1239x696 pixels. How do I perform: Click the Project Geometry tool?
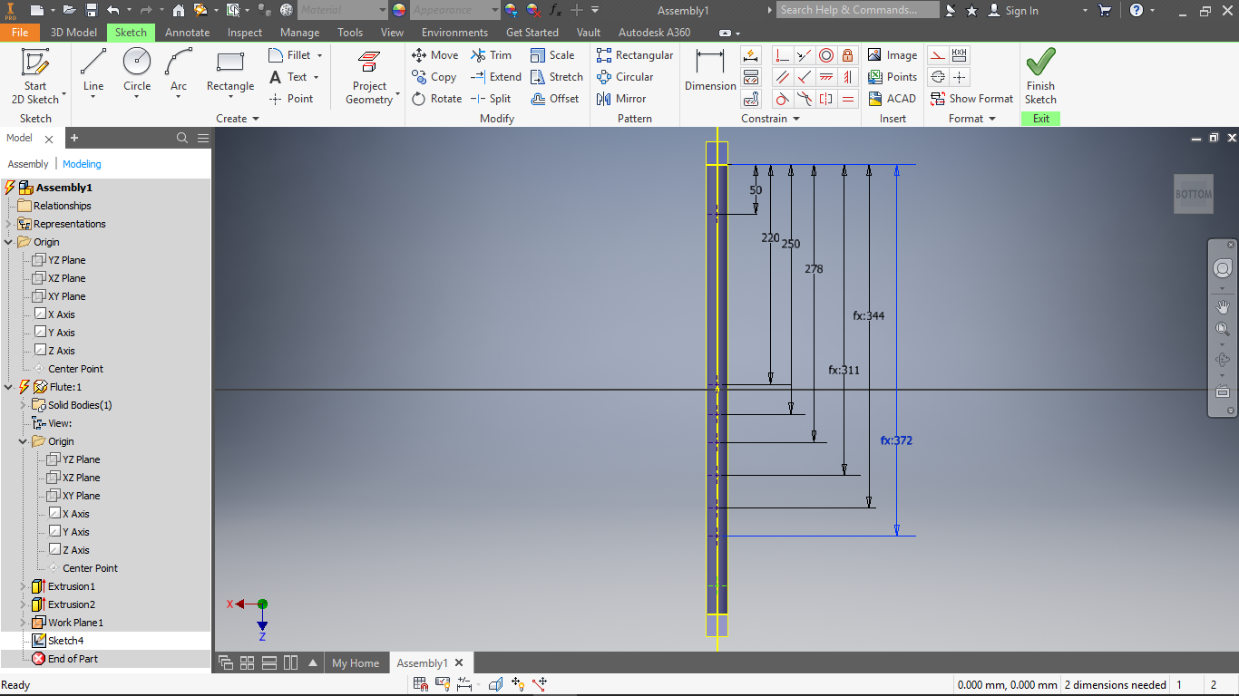coord(369,76)
